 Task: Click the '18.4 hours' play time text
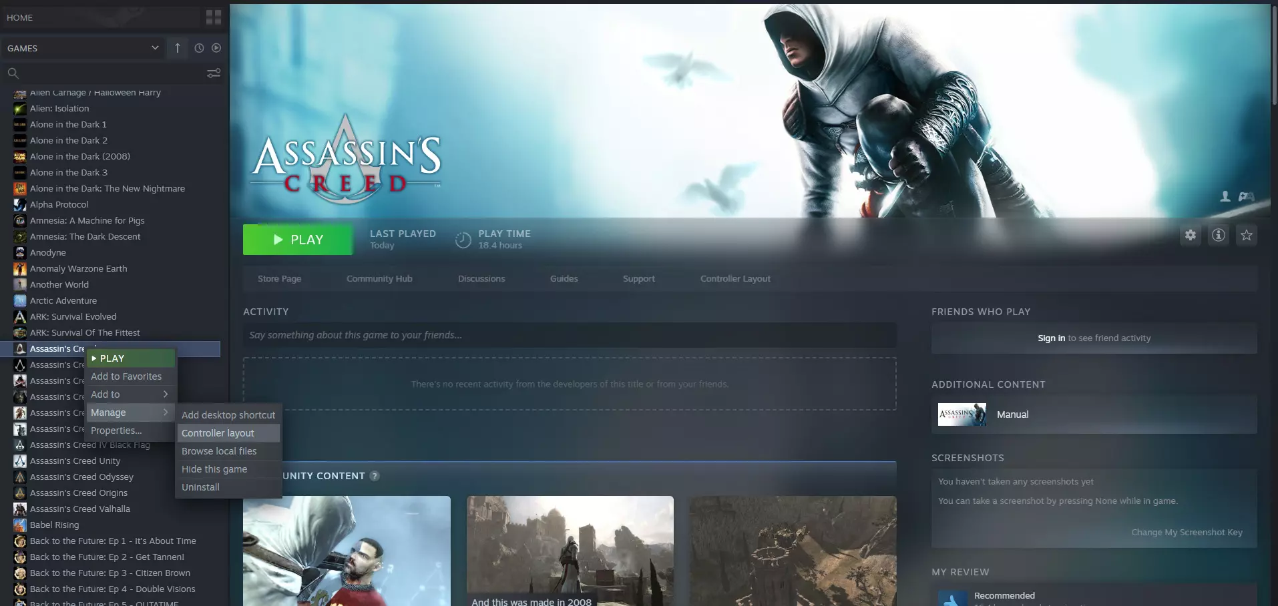pos(500,246)
